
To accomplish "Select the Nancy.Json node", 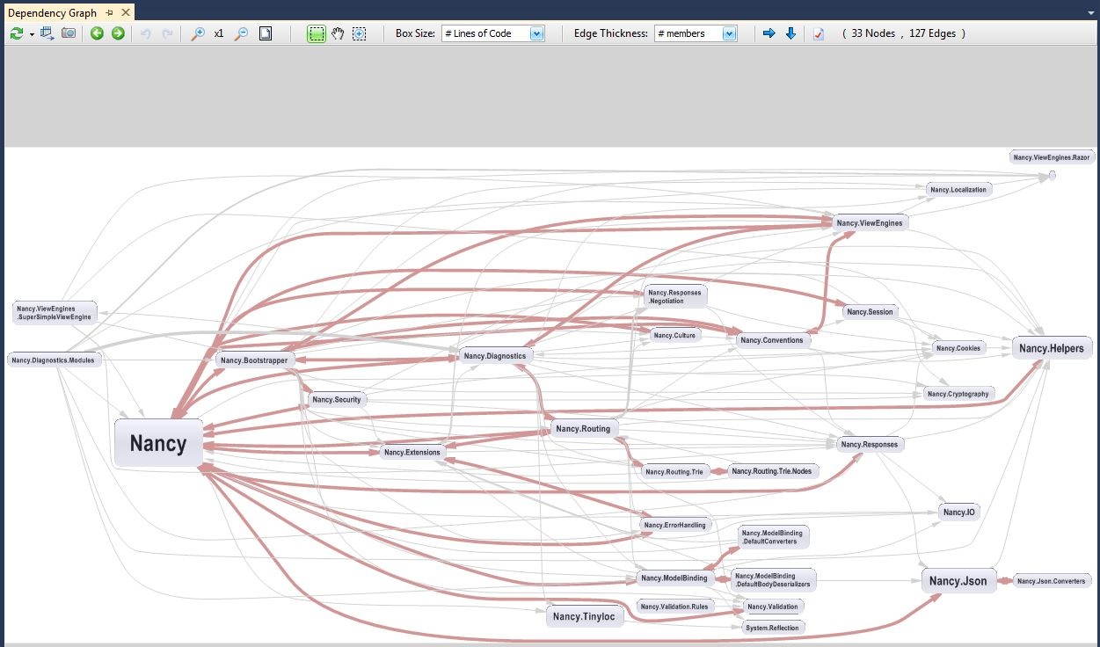I will tap(958, 580).
